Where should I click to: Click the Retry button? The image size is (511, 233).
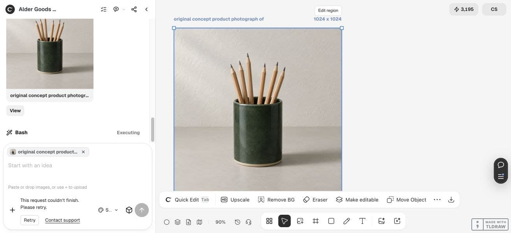[30, 220]
